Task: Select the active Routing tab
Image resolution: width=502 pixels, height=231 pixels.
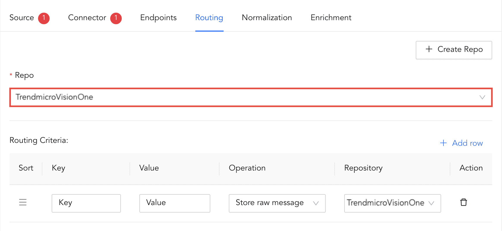Action: [209, 18]
